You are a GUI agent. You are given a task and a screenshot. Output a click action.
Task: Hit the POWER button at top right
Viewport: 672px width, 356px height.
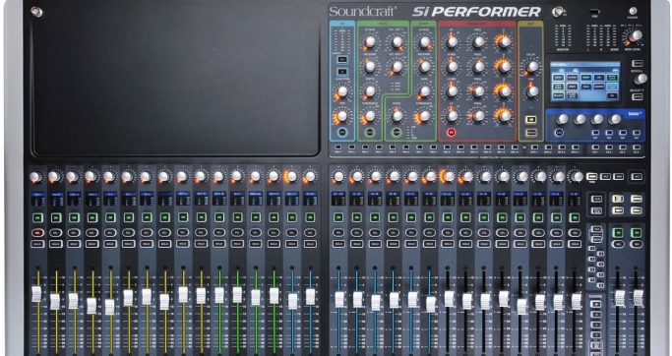[x=633, y=11]
